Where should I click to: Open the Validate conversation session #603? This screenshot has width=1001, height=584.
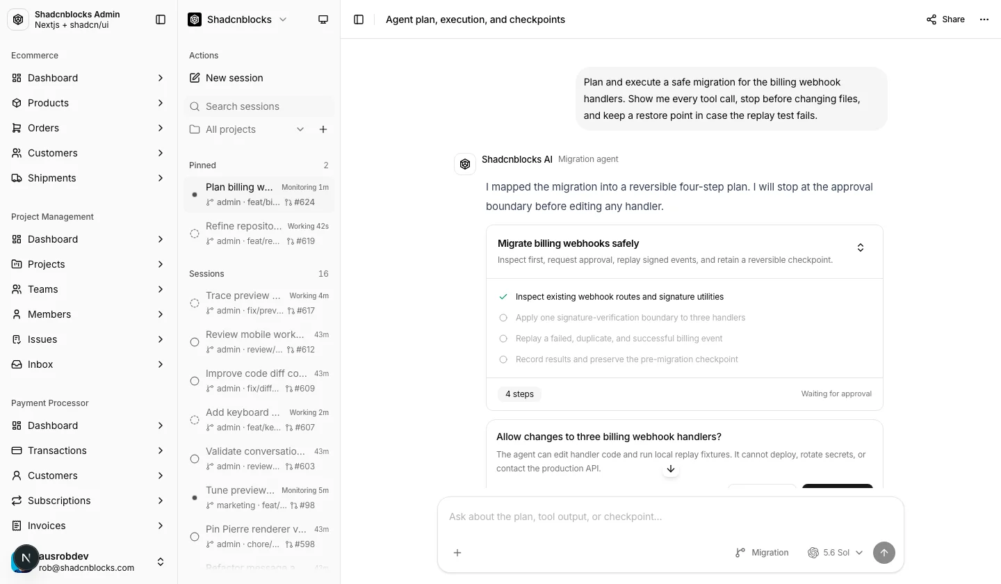(259, 459)
